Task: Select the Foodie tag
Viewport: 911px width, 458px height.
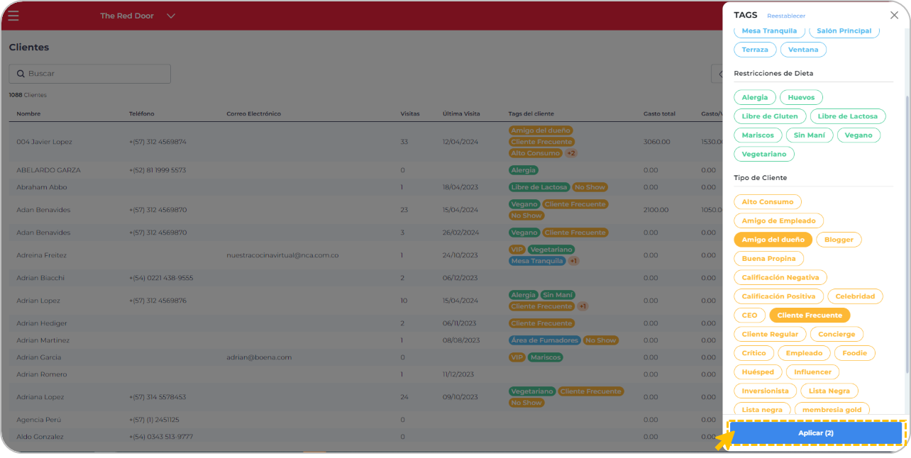Action: click(855, 353)
